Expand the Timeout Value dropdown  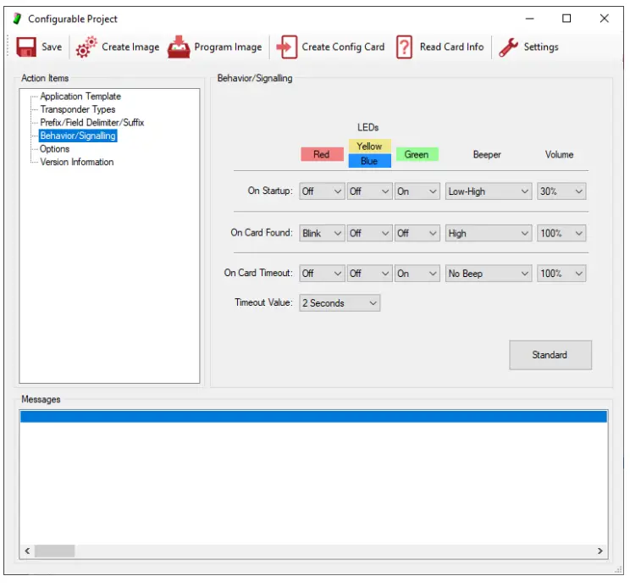tap(340, 303)
